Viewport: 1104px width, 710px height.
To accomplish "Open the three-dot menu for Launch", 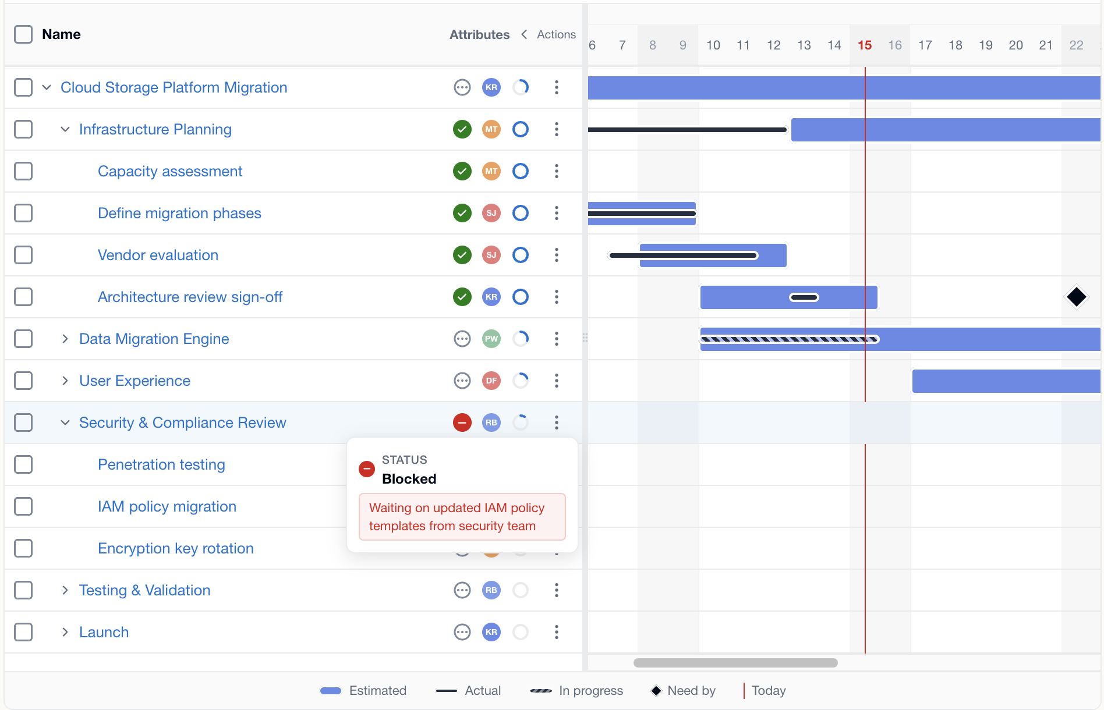I will [x=557, y=632].
